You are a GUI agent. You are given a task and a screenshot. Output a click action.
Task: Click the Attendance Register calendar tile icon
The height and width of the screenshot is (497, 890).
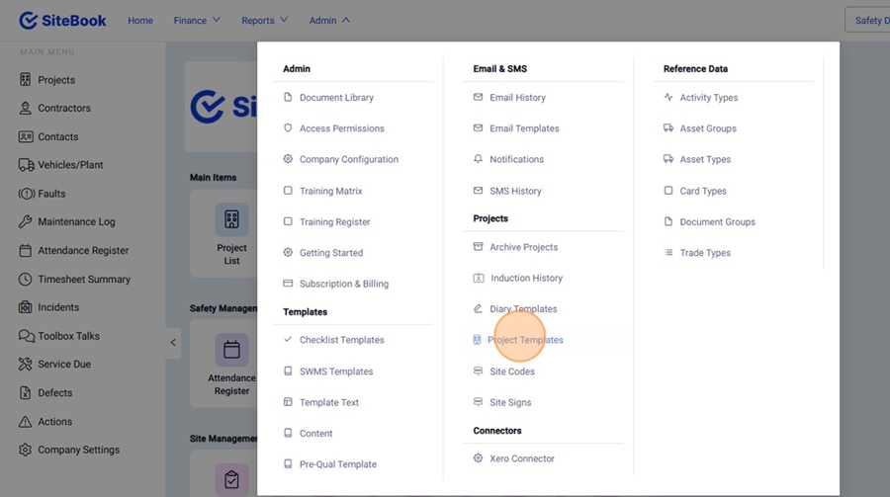(231, 350)
